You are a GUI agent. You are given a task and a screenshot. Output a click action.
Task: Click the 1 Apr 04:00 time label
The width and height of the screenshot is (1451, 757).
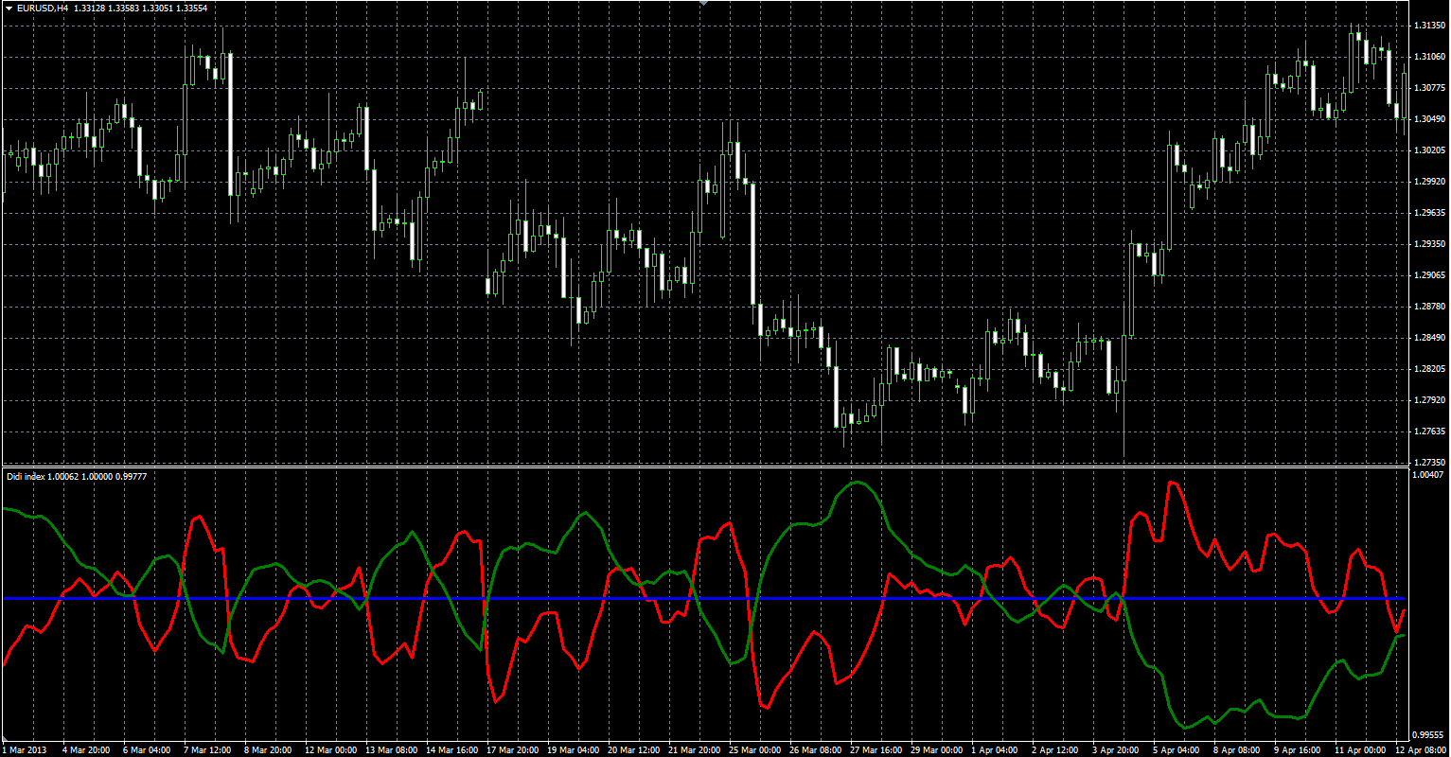click(994, 750)
